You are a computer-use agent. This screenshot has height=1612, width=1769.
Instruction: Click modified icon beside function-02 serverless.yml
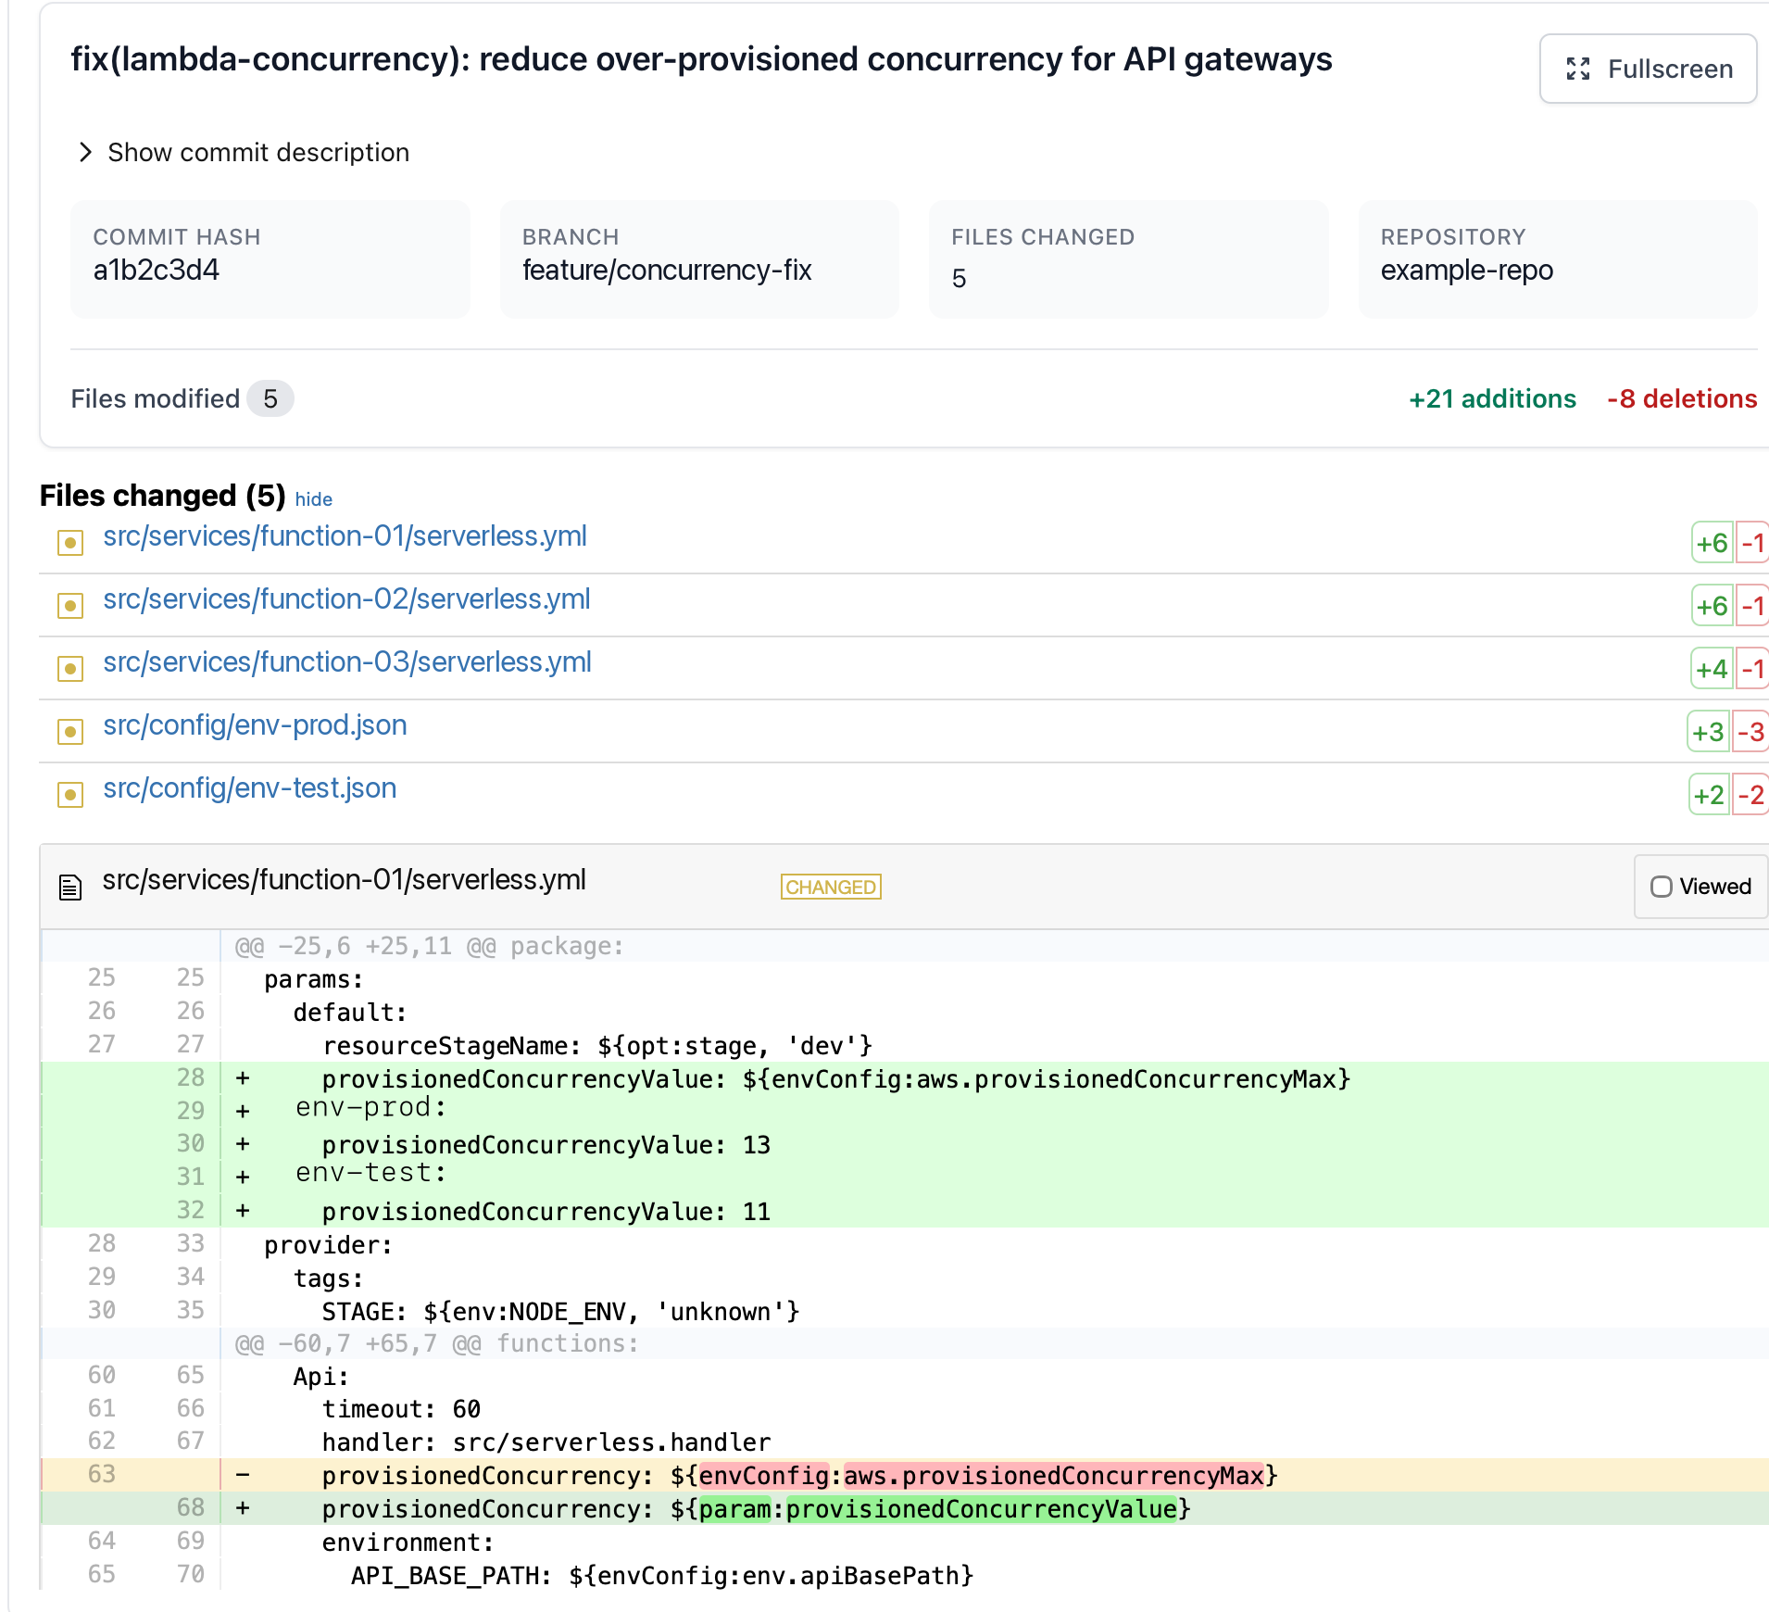[70, 605]
